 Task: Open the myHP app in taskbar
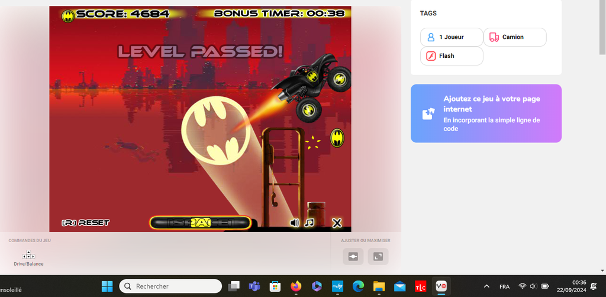point(337,286)
